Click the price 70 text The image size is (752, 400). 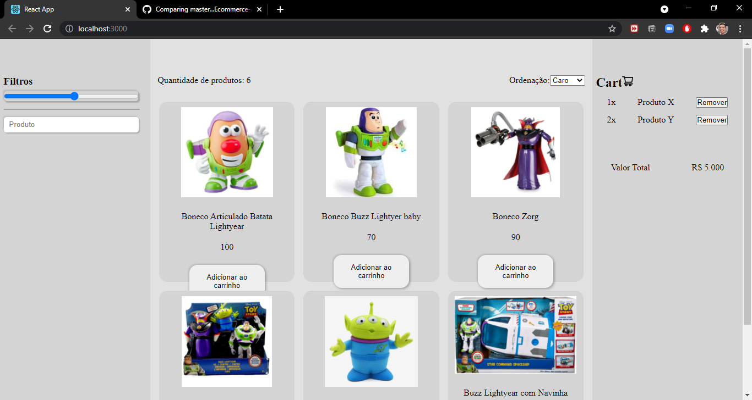pos(371,237)
